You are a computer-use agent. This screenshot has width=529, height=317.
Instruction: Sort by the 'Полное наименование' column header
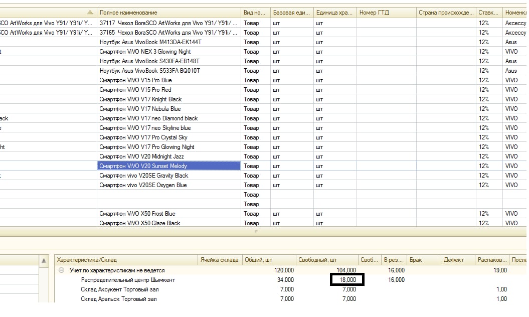[168, 13]
